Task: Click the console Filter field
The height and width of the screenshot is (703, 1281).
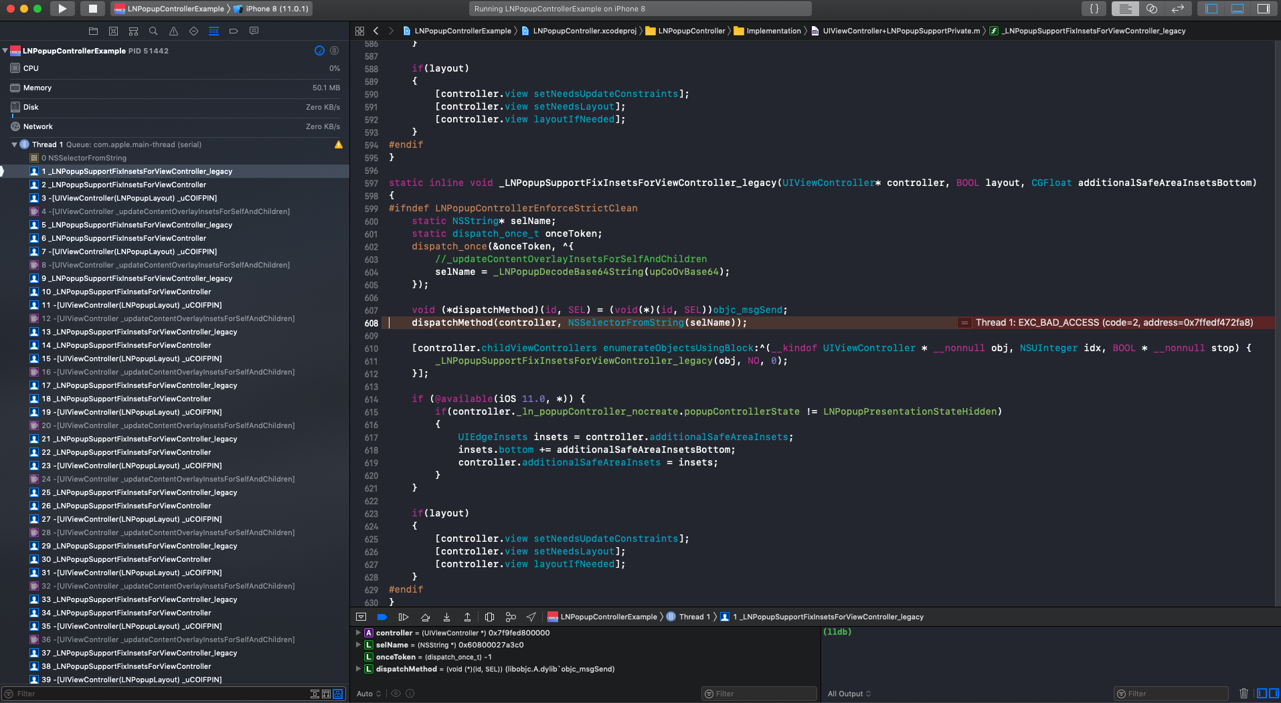Action: coord(1171,694)
